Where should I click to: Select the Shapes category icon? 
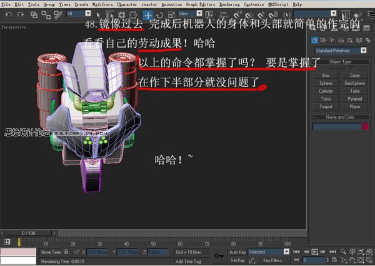coord(323,40)
